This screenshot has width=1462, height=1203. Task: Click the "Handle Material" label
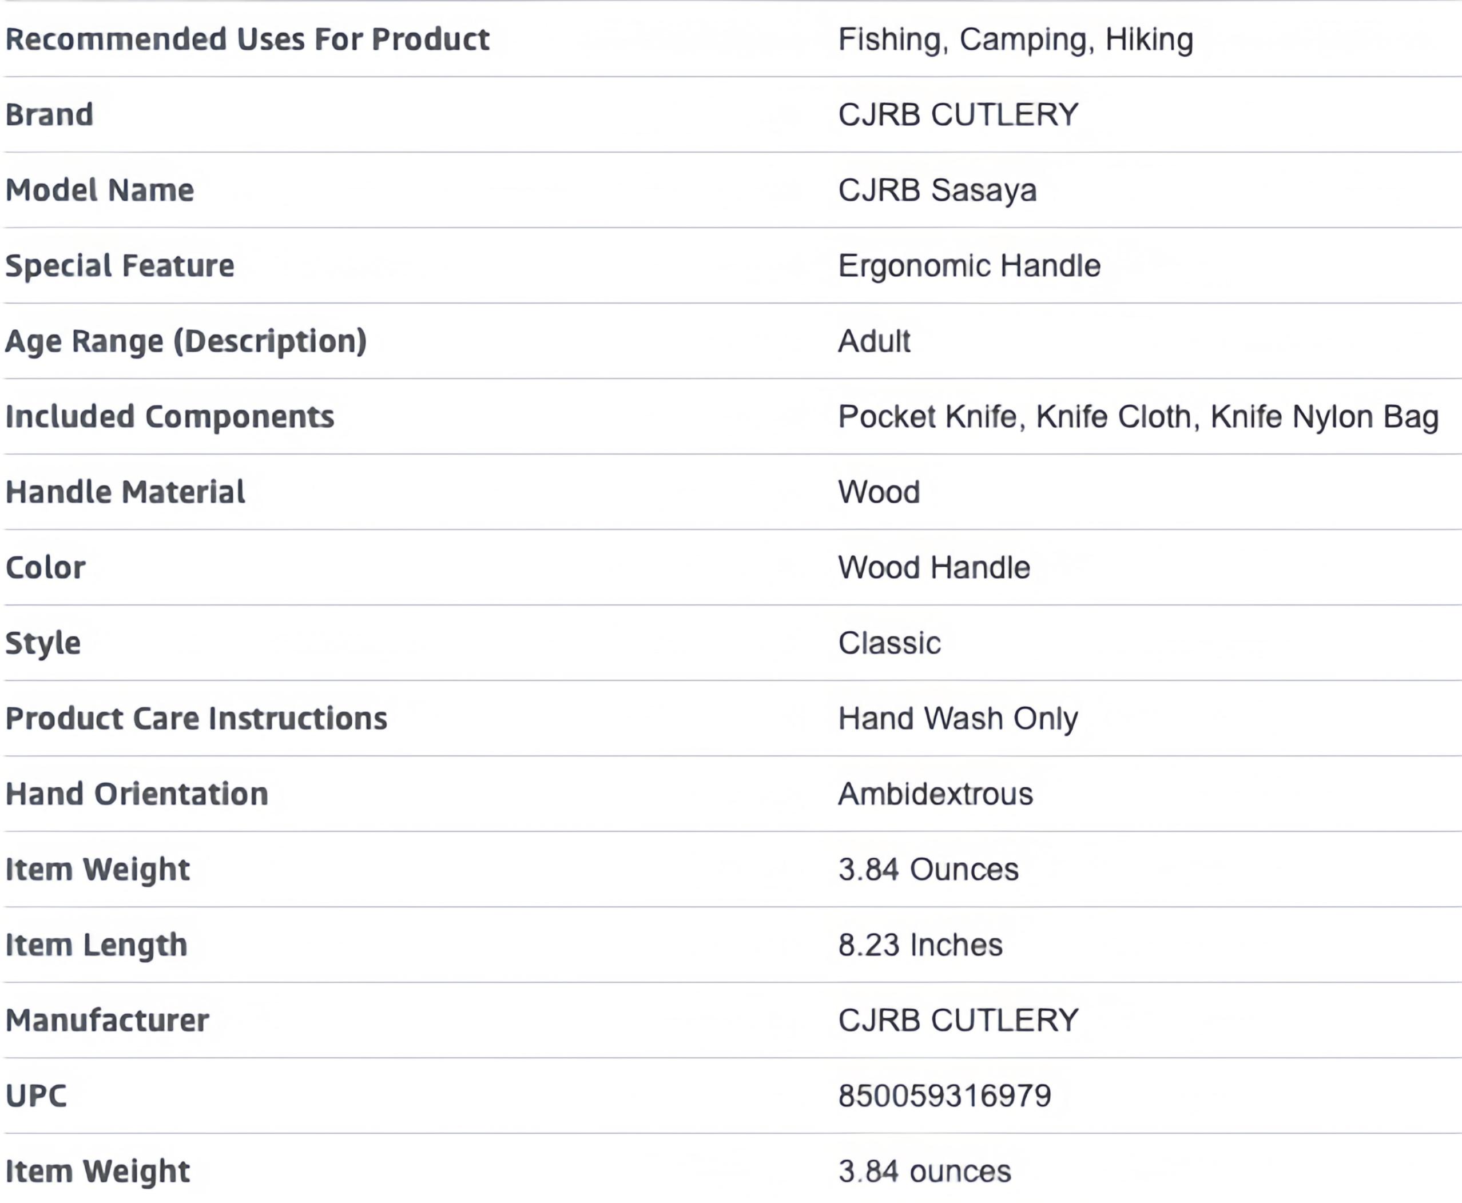coord(125,493)
